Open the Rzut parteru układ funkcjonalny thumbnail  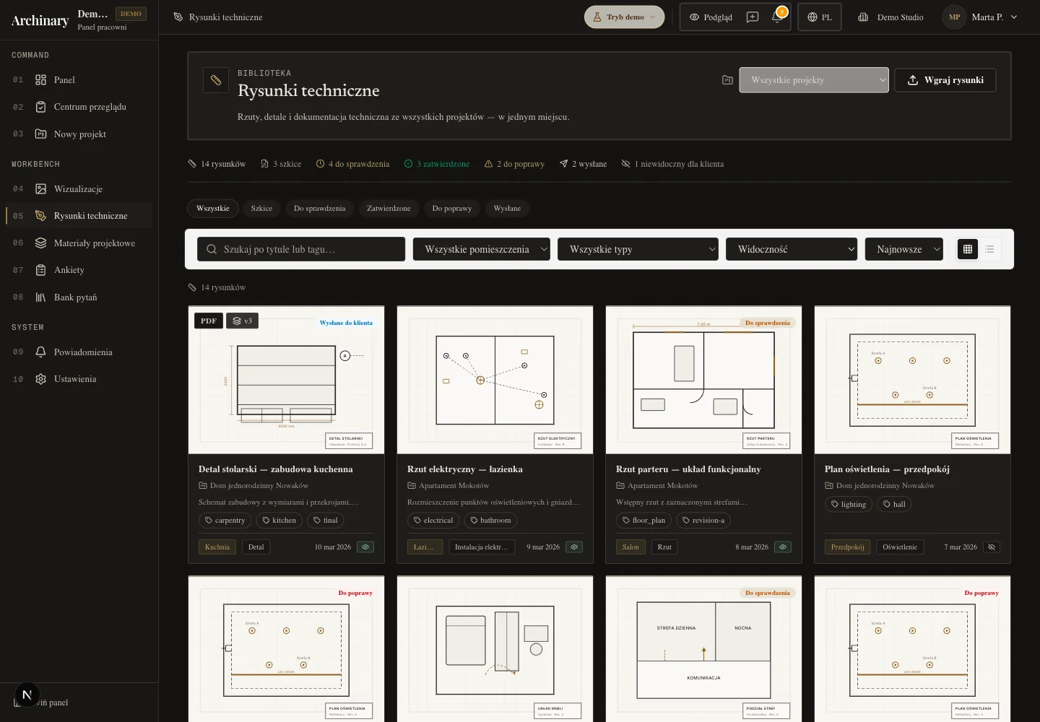[x=703, y=380]
